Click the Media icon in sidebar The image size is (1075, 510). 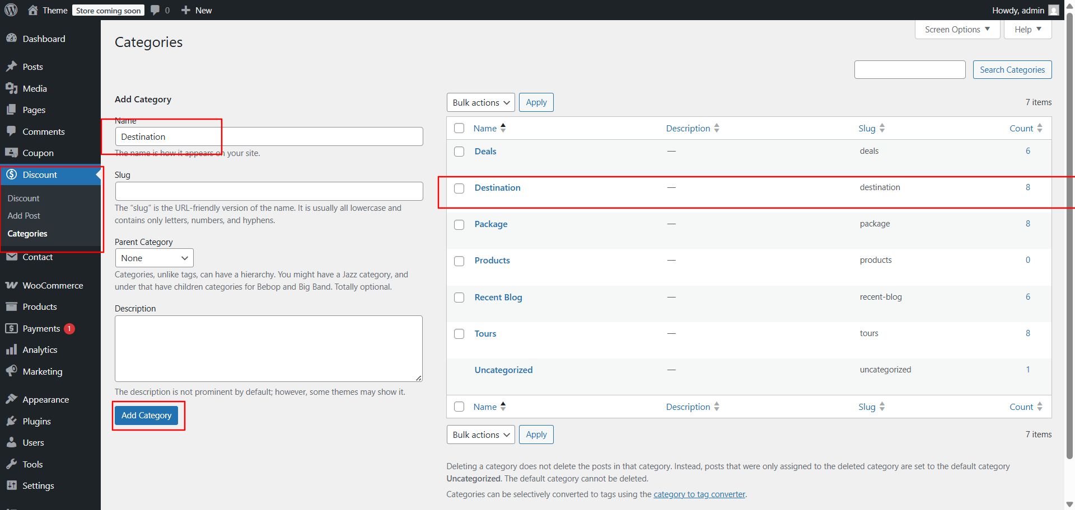click(11, 88)
